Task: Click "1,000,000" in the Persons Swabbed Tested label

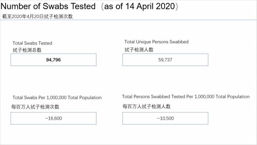Action: (x=204, y=96)
